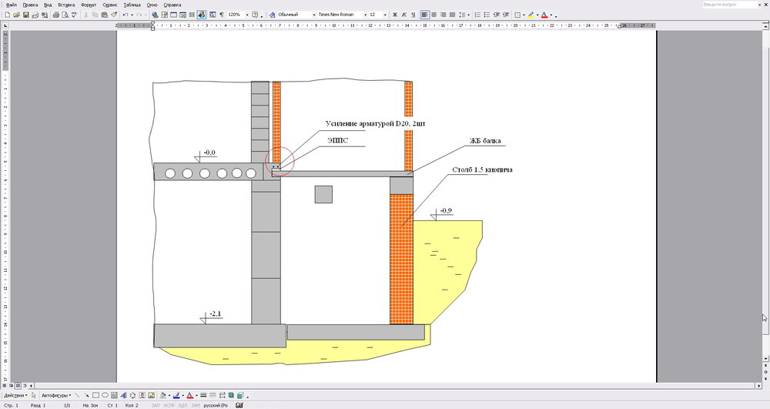Click the Действия button in the drawing toolbar

point(15,395)
